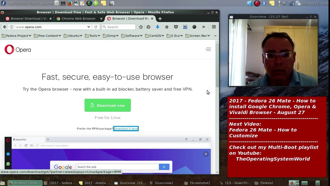Expand the Free Content bookmarks folder
Screen dimensions: 330x186
click(47, 36)
